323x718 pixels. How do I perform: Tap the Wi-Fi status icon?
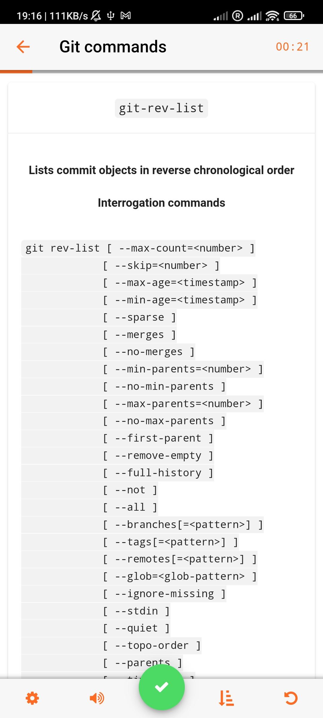(x=272, y=16)
